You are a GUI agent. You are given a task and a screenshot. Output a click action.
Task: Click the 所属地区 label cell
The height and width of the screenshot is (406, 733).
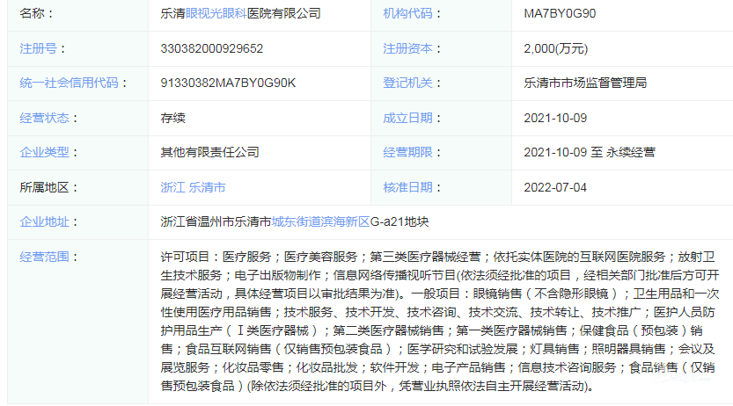(77, 187)
